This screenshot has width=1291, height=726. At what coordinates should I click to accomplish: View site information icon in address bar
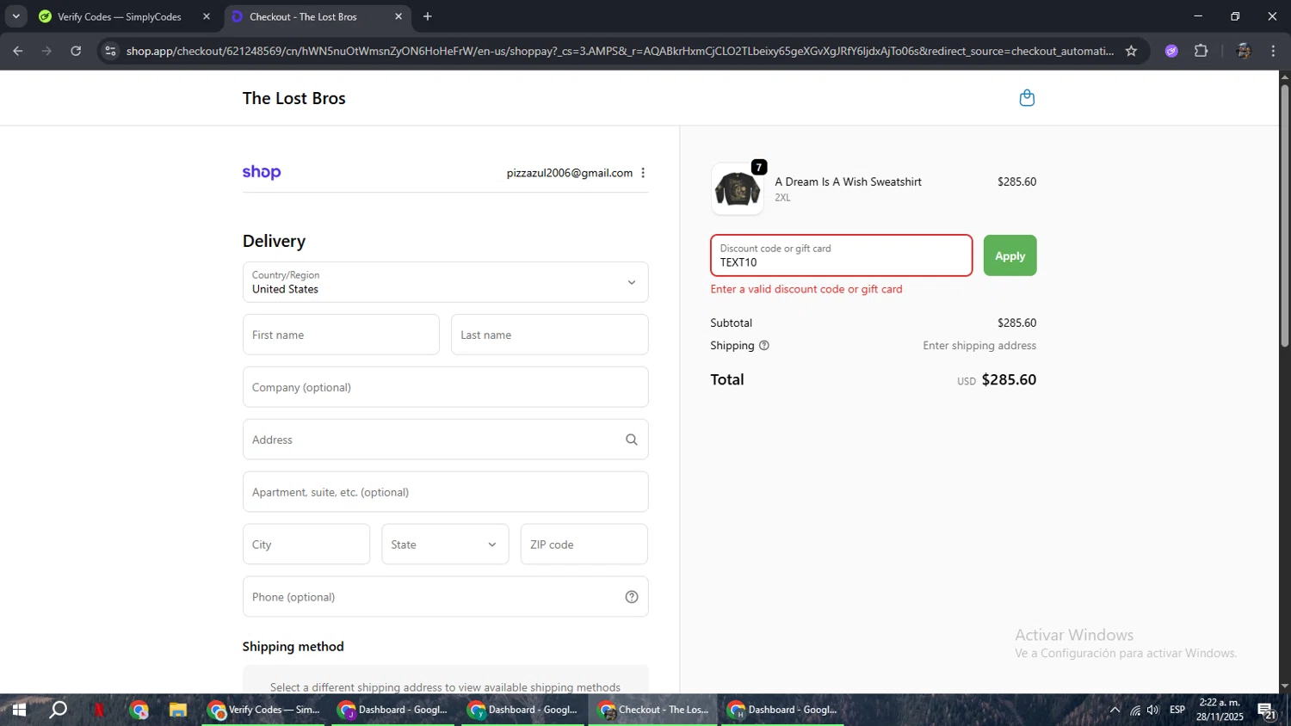pos(110,51)
